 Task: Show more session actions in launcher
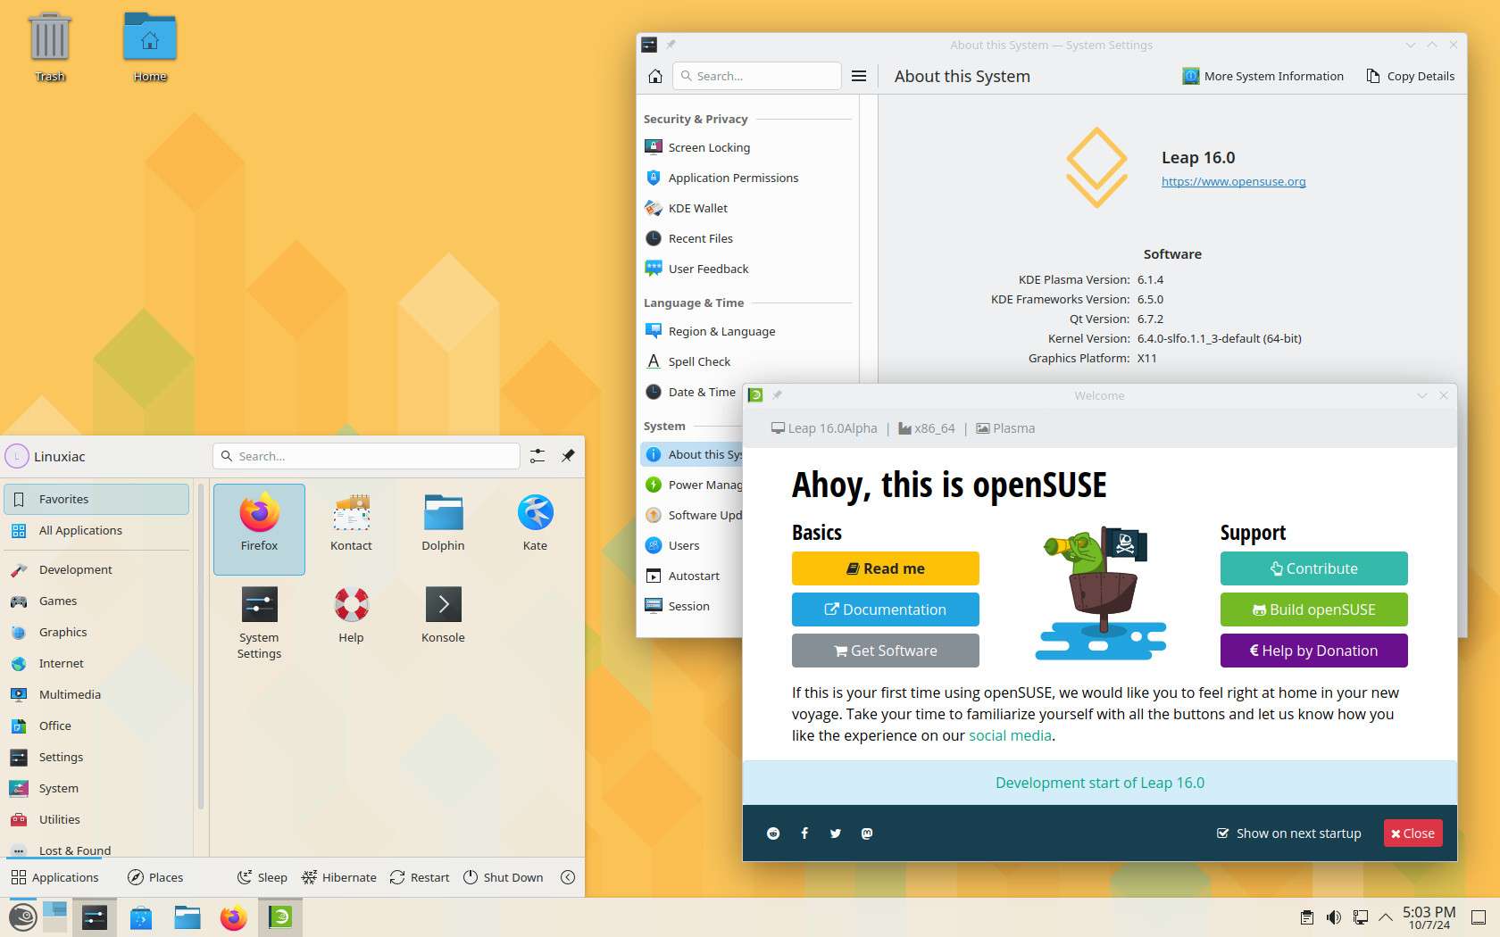click(568, 877)
